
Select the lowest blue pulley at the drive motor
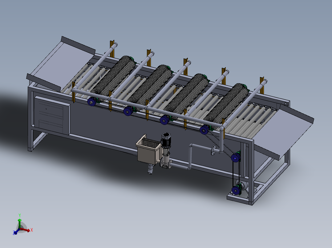pyautogui.click(x=236, y=190)
